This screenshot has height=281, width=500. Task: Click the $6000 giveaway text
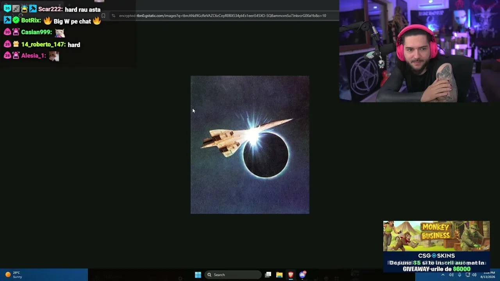[462, 269]
